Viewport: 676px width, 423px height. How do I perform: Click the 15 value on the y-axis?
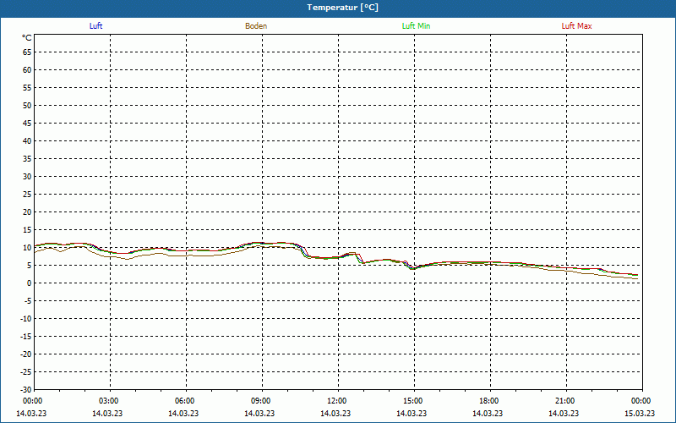pyautogui.click(x=27, y=230)
